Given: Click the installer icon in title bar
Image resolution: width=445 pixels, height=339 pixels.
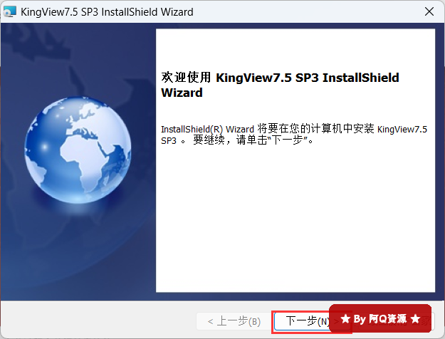Looking at the screenshot, I should (x=9, y=11).
